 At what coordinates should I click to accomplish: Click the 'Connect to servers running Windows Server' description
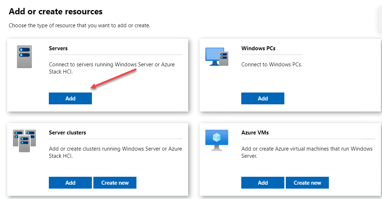(112, 68)
